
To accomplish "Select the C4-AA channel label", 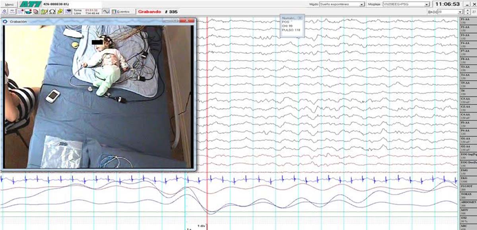I will [x=467, y=116].
